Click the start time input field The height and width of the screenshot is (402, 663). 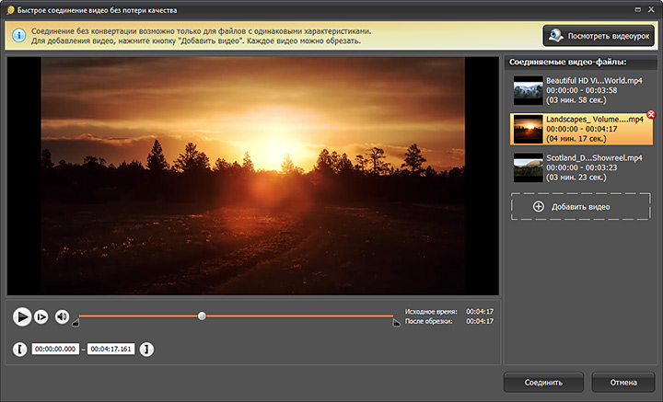pyautogui.click(x=54, y=350)
